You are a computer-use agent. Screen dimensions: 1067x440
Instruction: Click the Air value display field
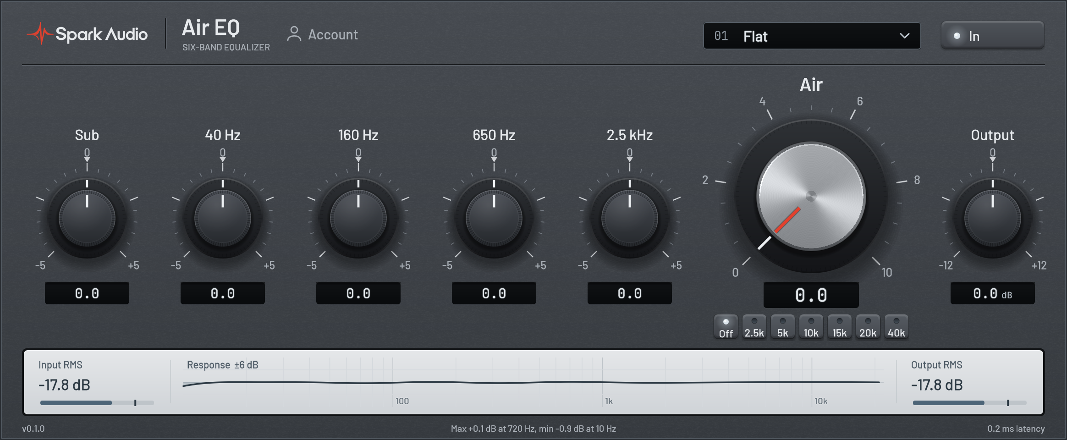811,295
